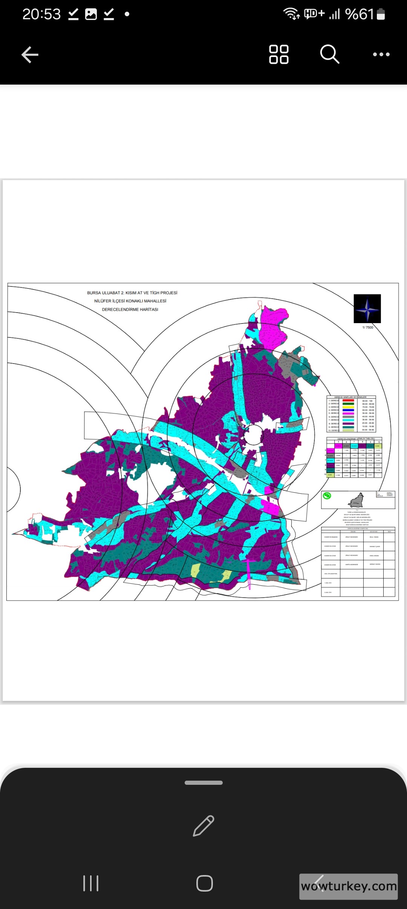
Task: Tap the battery icon in status bar
Action: point(381,14)
